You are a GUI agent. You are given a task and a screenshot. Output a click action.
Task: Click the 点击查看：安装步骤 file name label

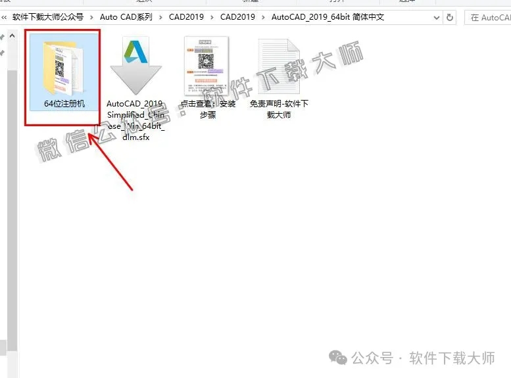[208, 109]
